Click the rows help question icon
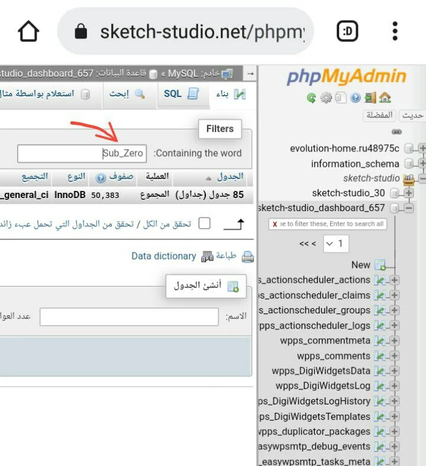 coord(101,178)
